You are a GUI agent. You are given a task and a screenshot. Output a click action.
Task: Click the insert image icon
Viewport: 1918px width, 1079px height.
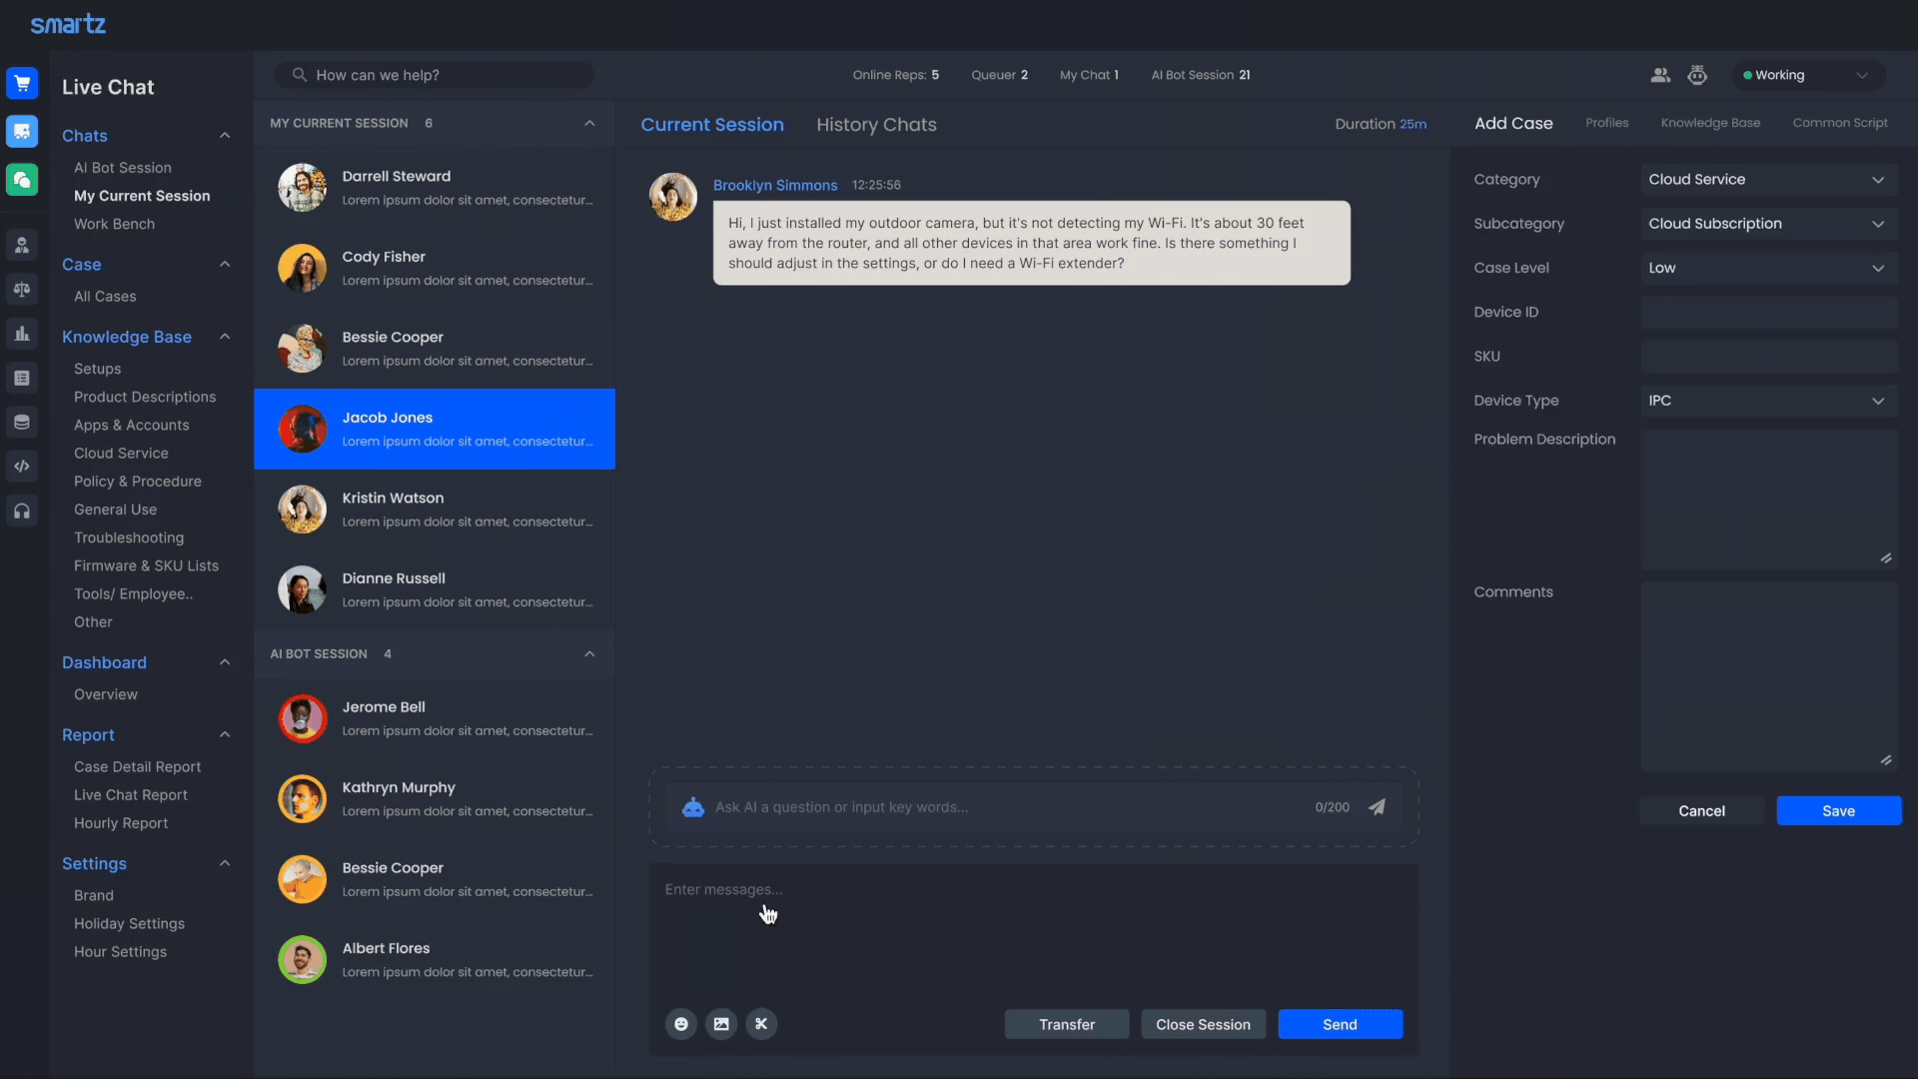[x=721, y=1024]
